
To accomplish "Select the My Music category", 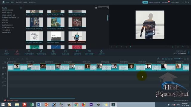I will pyautogui.click(x=6, y=30).
